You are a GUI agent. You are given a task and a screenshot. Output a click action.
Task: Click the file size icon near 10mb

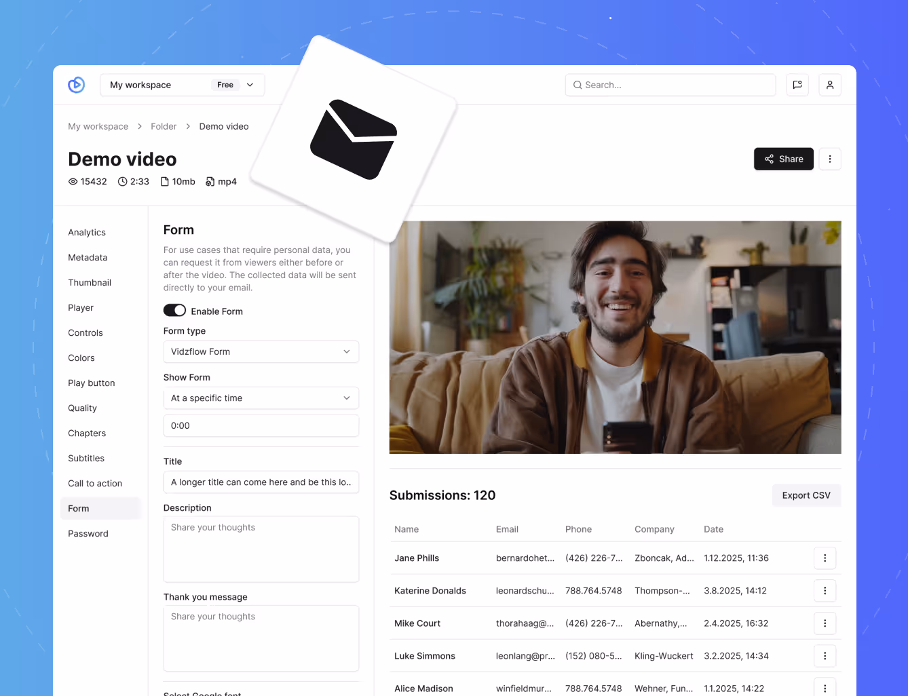(x=164, y=182)
